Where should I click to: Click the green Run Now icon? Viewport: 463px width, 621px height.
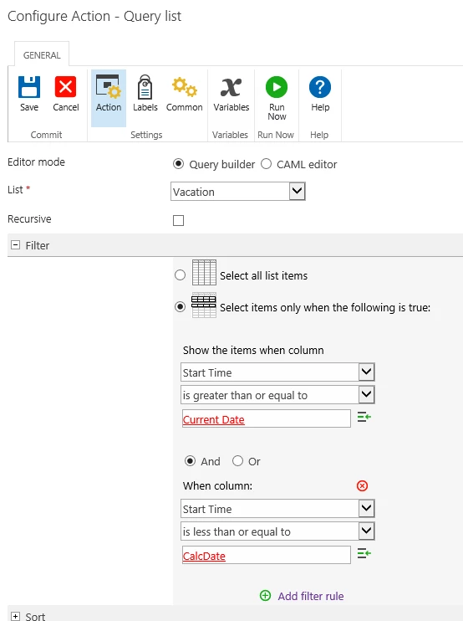click(x=277, y=87)
